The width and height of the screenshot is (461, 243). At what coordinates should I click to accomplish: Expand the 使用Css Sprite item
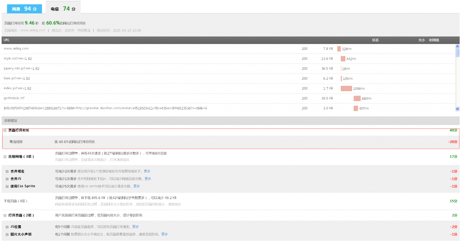[7, 186]
